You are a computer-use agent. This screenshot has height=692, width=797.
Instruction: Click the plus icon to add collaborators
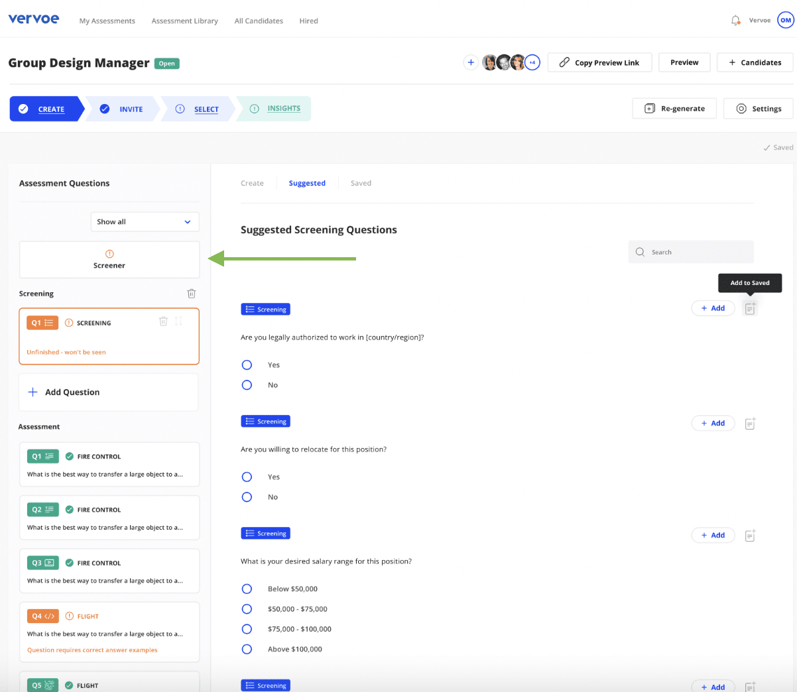pos(471,62)
